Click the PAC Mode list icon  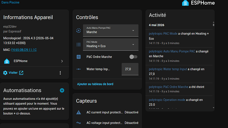click(79, 44)
